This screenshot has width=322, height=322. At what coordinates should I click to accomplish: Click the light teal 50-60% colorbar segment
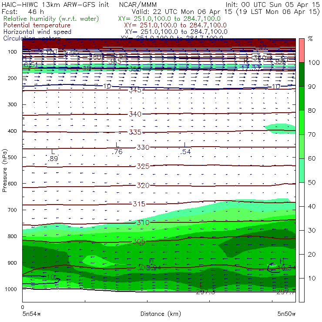302,171
